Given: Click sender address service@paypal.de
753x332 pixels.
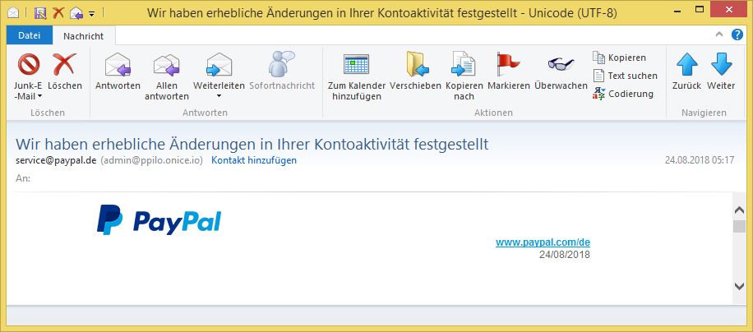Looking at the screenshot, I should click(x=56, y=160).
